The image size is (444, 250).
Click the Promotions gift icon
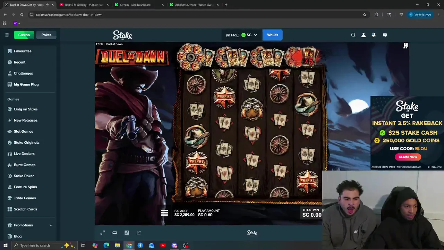tap(10, 225)
